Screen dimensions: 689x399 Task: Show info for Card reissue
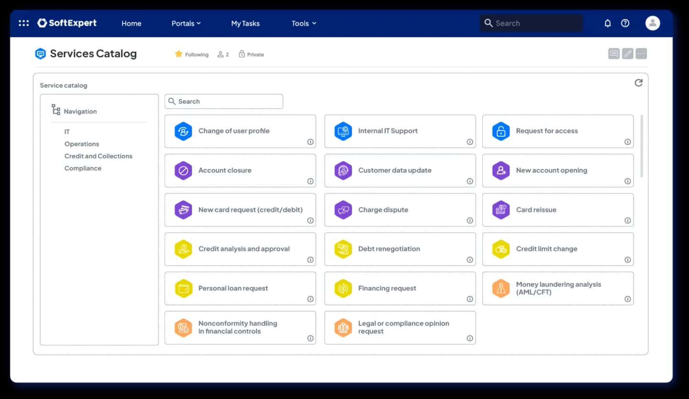(628, 220)
